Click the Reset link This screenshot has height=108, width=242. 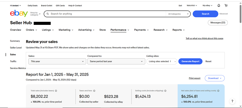208,61
